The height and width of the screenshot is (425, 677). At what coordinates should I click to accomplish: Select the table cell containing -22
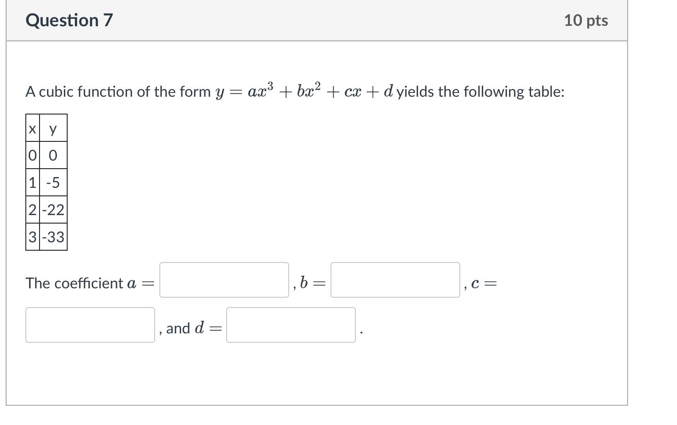pyautogui.click(x=53, y=210)
